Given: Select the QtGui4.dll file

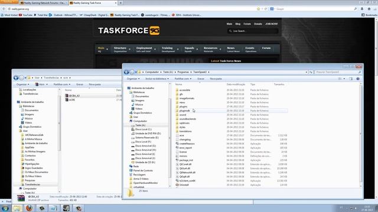Looking at the screenshot, I should coord(185,168).
